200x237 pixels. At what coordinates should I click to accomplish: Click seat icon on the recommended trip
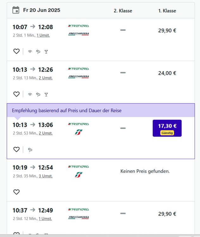point(30,149)
